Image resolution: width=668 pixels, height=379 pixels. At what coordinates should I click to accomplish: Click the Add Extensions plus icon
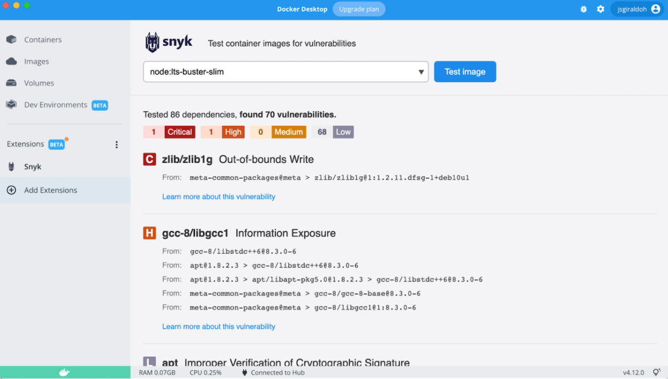(x=11, y=190)
